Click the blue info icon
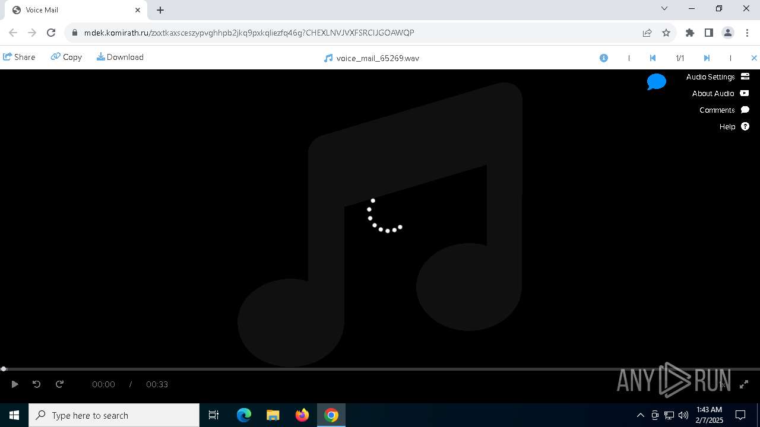The height and width of the screenshot is (427, 760). [604, 58]
